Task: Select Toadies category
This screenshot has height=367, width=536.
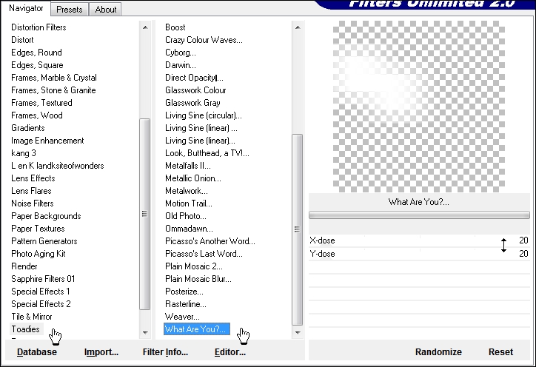Action: pos(26,329)
